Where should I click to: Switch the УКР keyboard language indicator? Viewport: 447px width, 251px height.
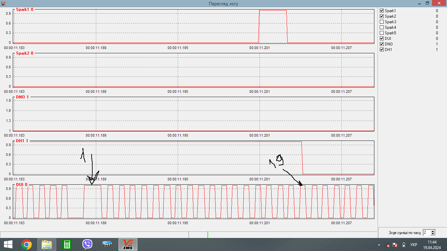[x=414, y=245]
